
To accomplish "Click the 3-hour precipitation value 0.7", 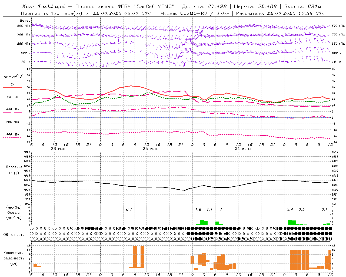I will point(324,209).
